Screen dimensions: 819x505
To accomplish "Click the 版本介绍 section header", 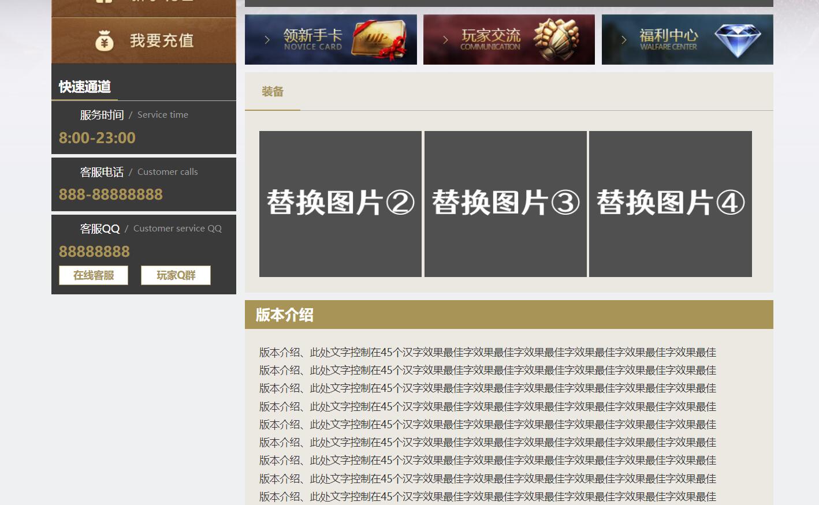I will click(x=285, y=315).
